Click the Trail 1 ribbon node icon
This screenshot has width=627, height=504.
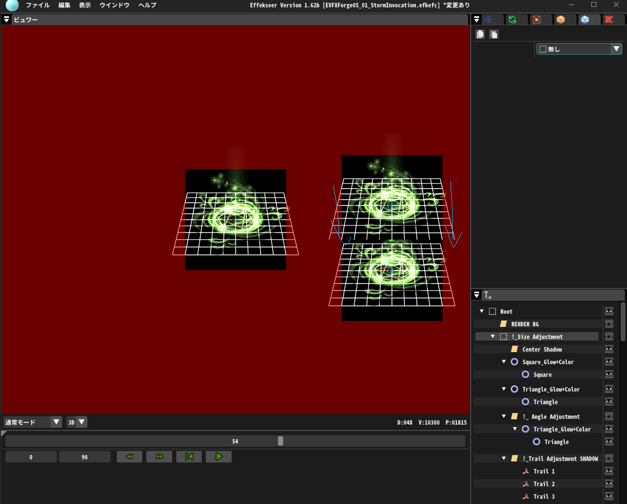(x=526, y=471)
